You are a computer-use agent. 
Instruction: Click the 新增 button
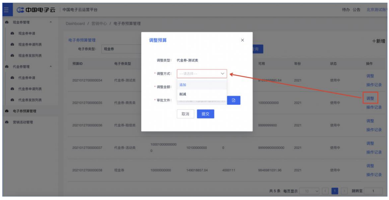coord(379,41)
